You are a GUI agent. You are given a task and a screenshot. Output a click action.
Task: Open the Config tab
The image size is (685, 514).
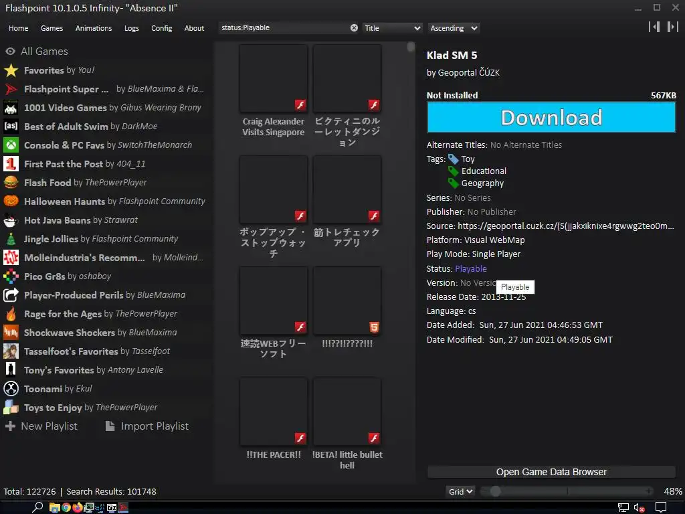(162, 28)
